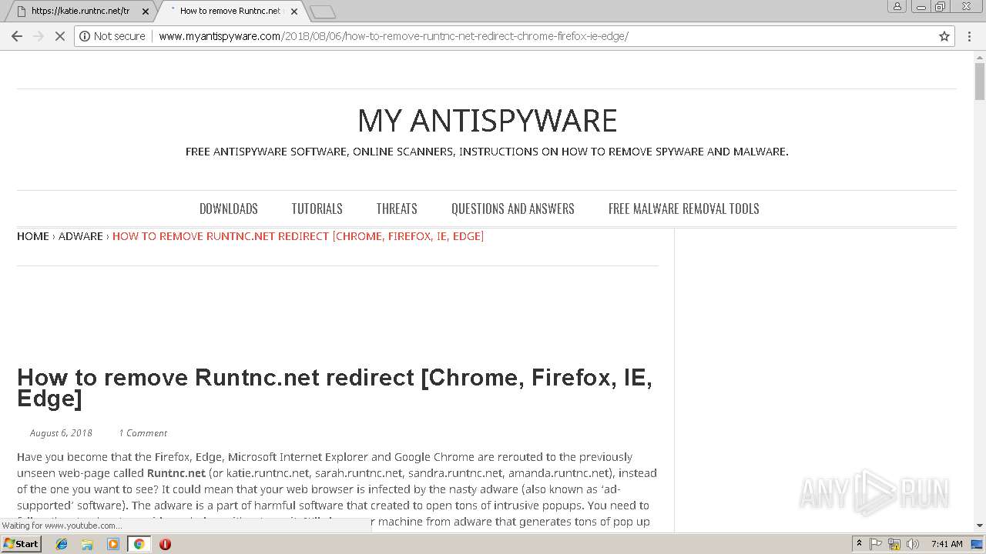Click the bold Runtnc.net text in paragraph
The width and height of the screenshot is (986, 554).
tap(176, 473)
